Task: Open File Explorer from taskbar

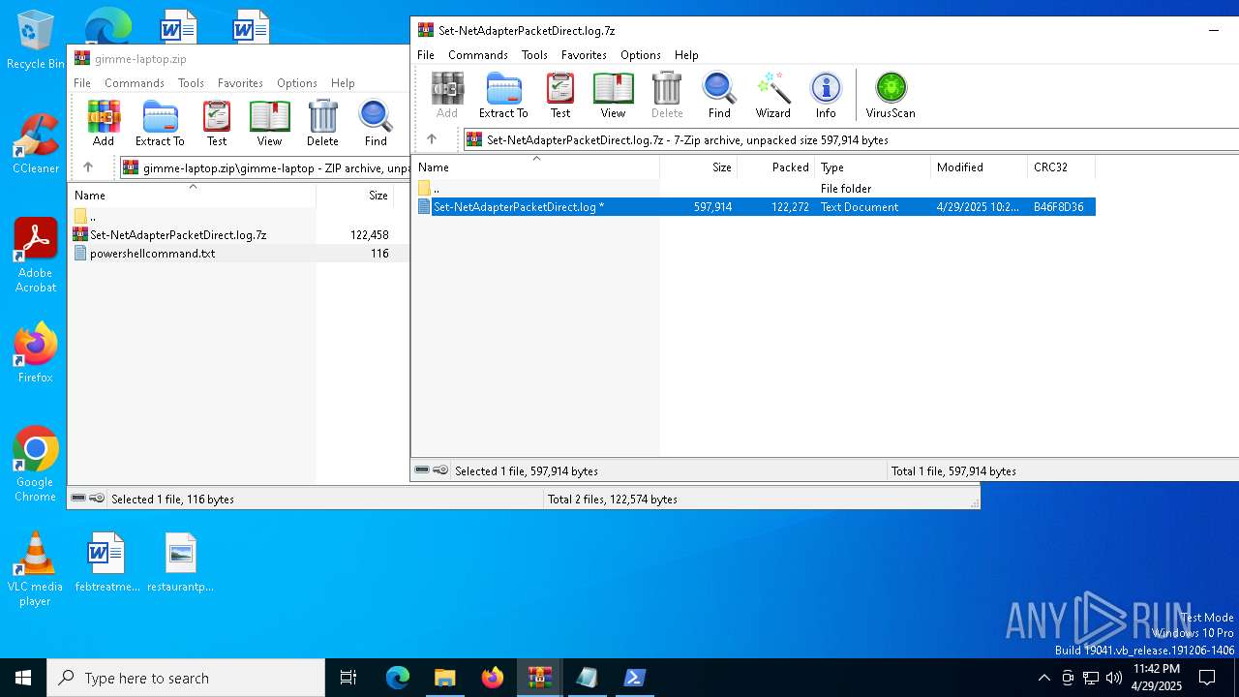Action: pos(445,678)
